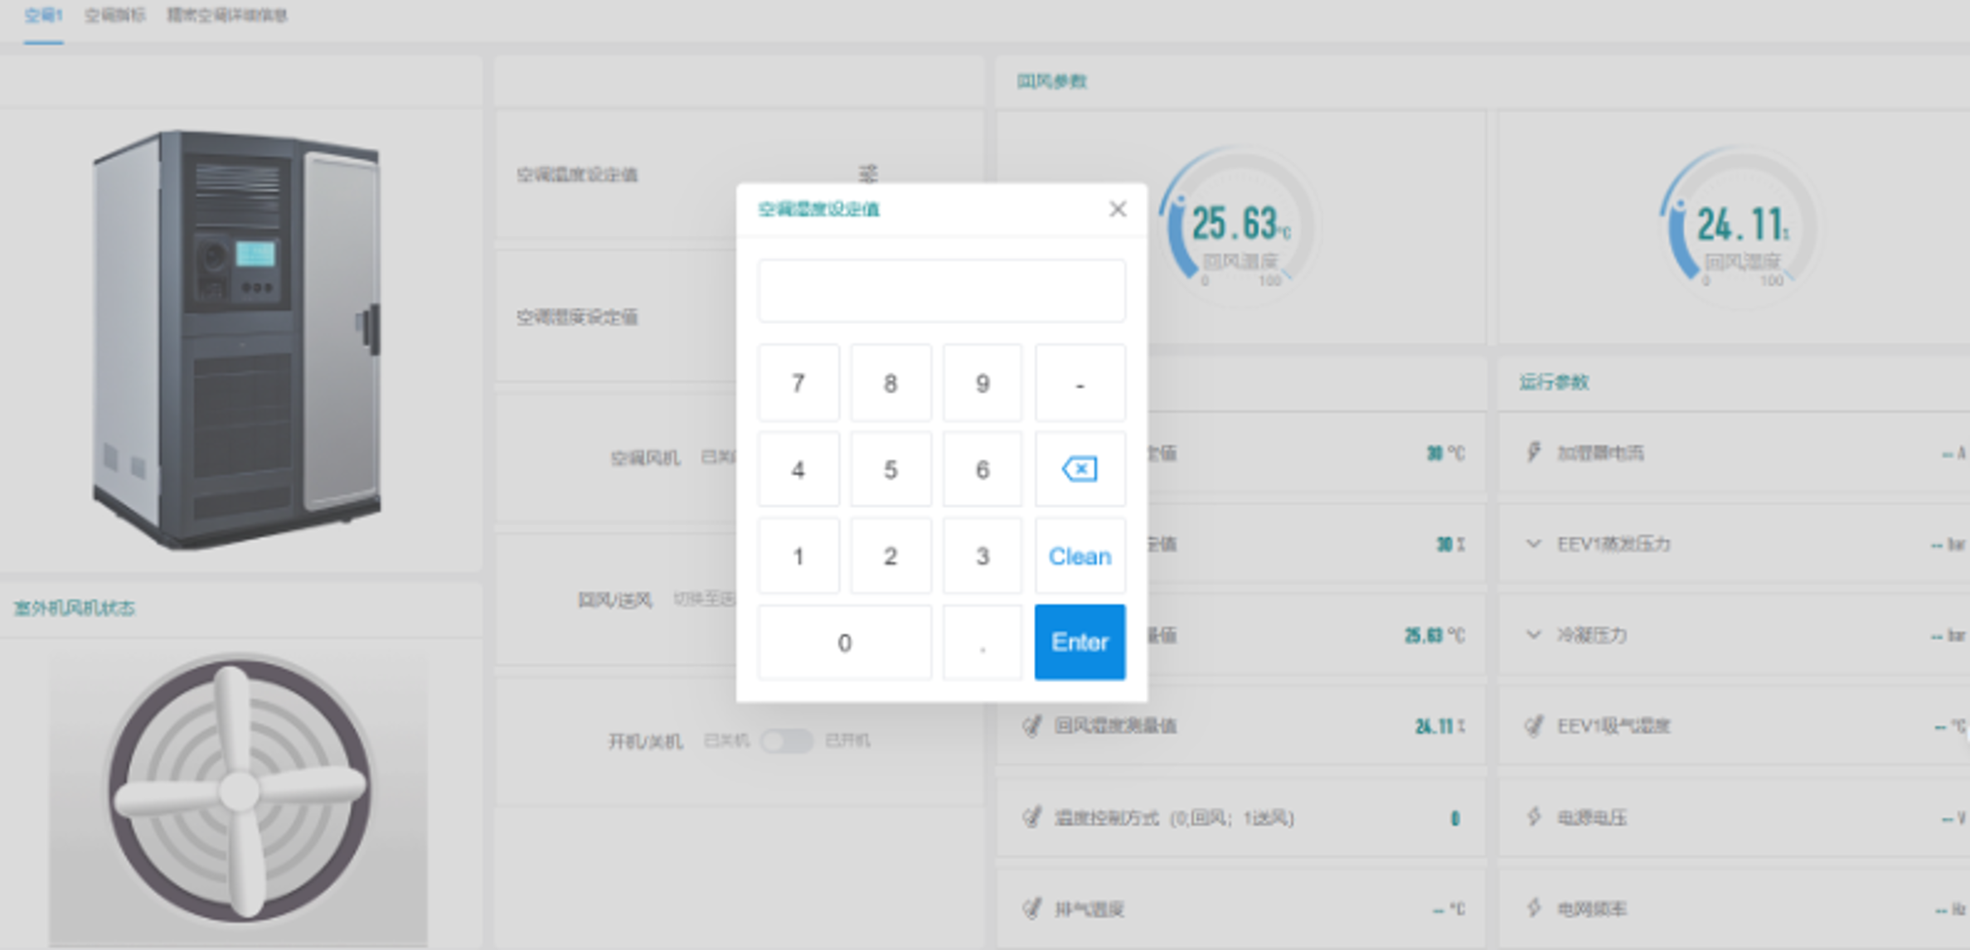Click keypad digit 7
Screen dimensions: 1970x950
[798, 383]
